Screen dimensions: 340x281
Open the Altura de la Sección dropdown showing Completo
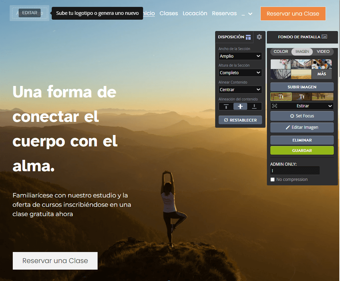(x=240, y=72)
